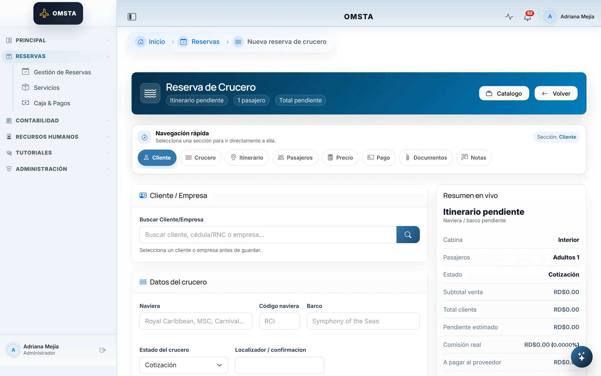Open the sparkle assistant floating button
This screenshot has height=376, width=601.
pos(581,357)
